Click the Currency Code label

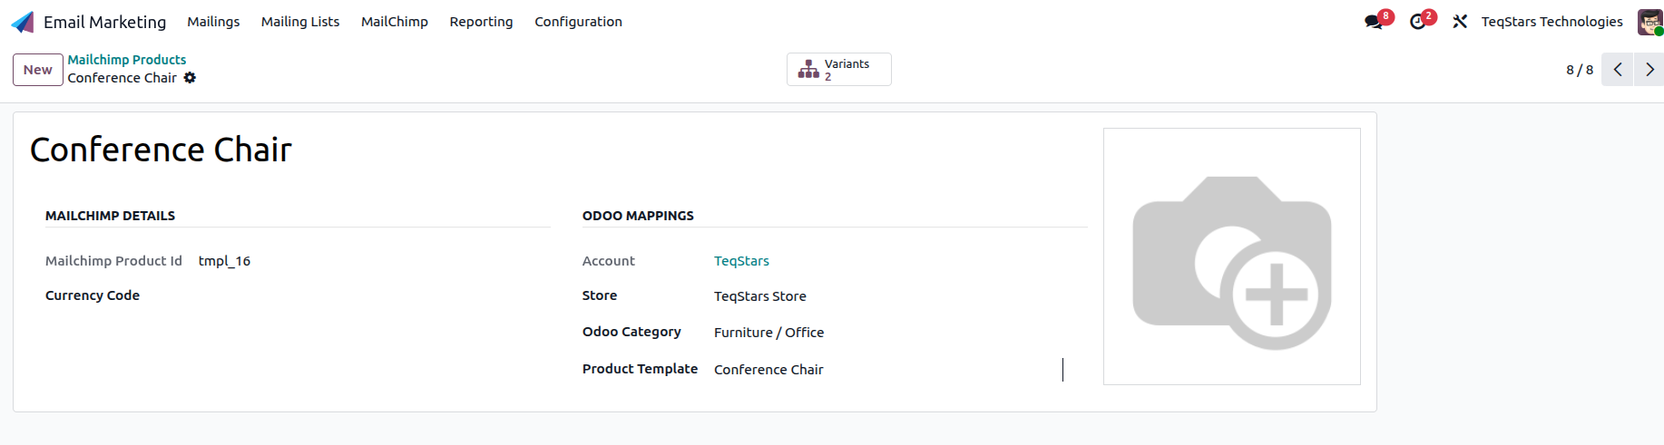tap(93, 295)
